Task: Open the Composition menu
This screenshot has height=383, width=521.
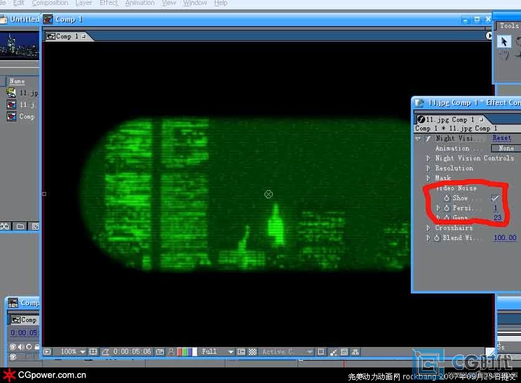Action: pos(50,3)
